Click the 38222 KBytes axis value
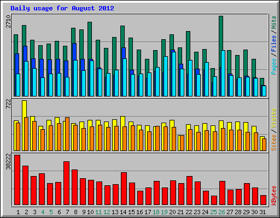This screenshot has width=280, height=218. tap(8, 161)
